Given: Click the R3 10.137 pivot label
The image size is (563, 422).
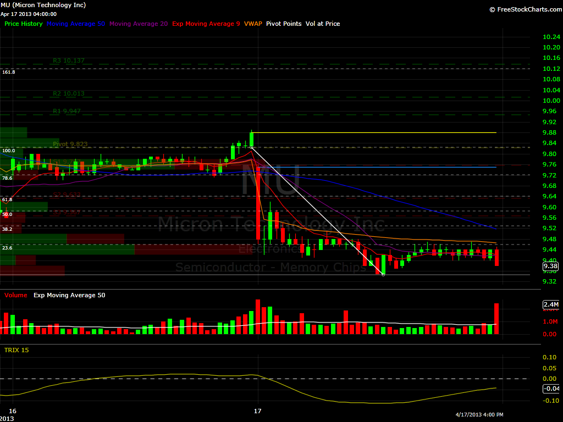Looking at the screenshot, I should pos(69,60).
